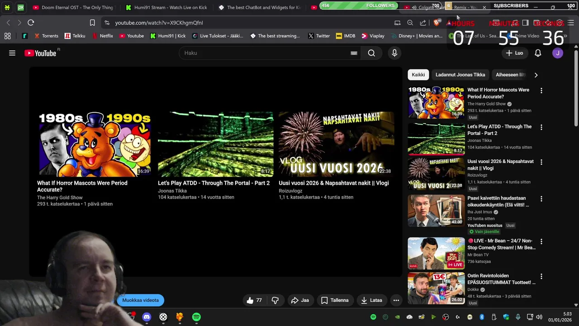Open options for What If Horror Mascots sidebar video
Image resolution: width=579 pixels, height=326 pixels.
point(541,91)
